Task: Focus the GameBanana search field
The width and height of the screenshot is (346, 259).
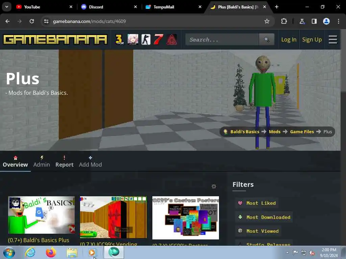Action: (x=222, y=39)
